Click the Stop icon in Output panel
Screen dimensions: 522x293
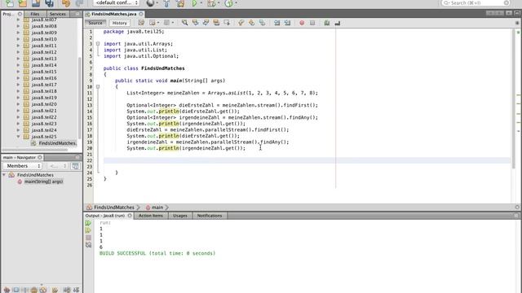[x=88, y=238]
